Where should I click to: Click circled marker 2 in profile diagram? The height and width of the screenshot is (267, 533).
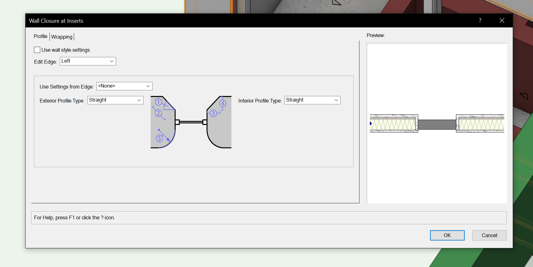tap(158, 113)
